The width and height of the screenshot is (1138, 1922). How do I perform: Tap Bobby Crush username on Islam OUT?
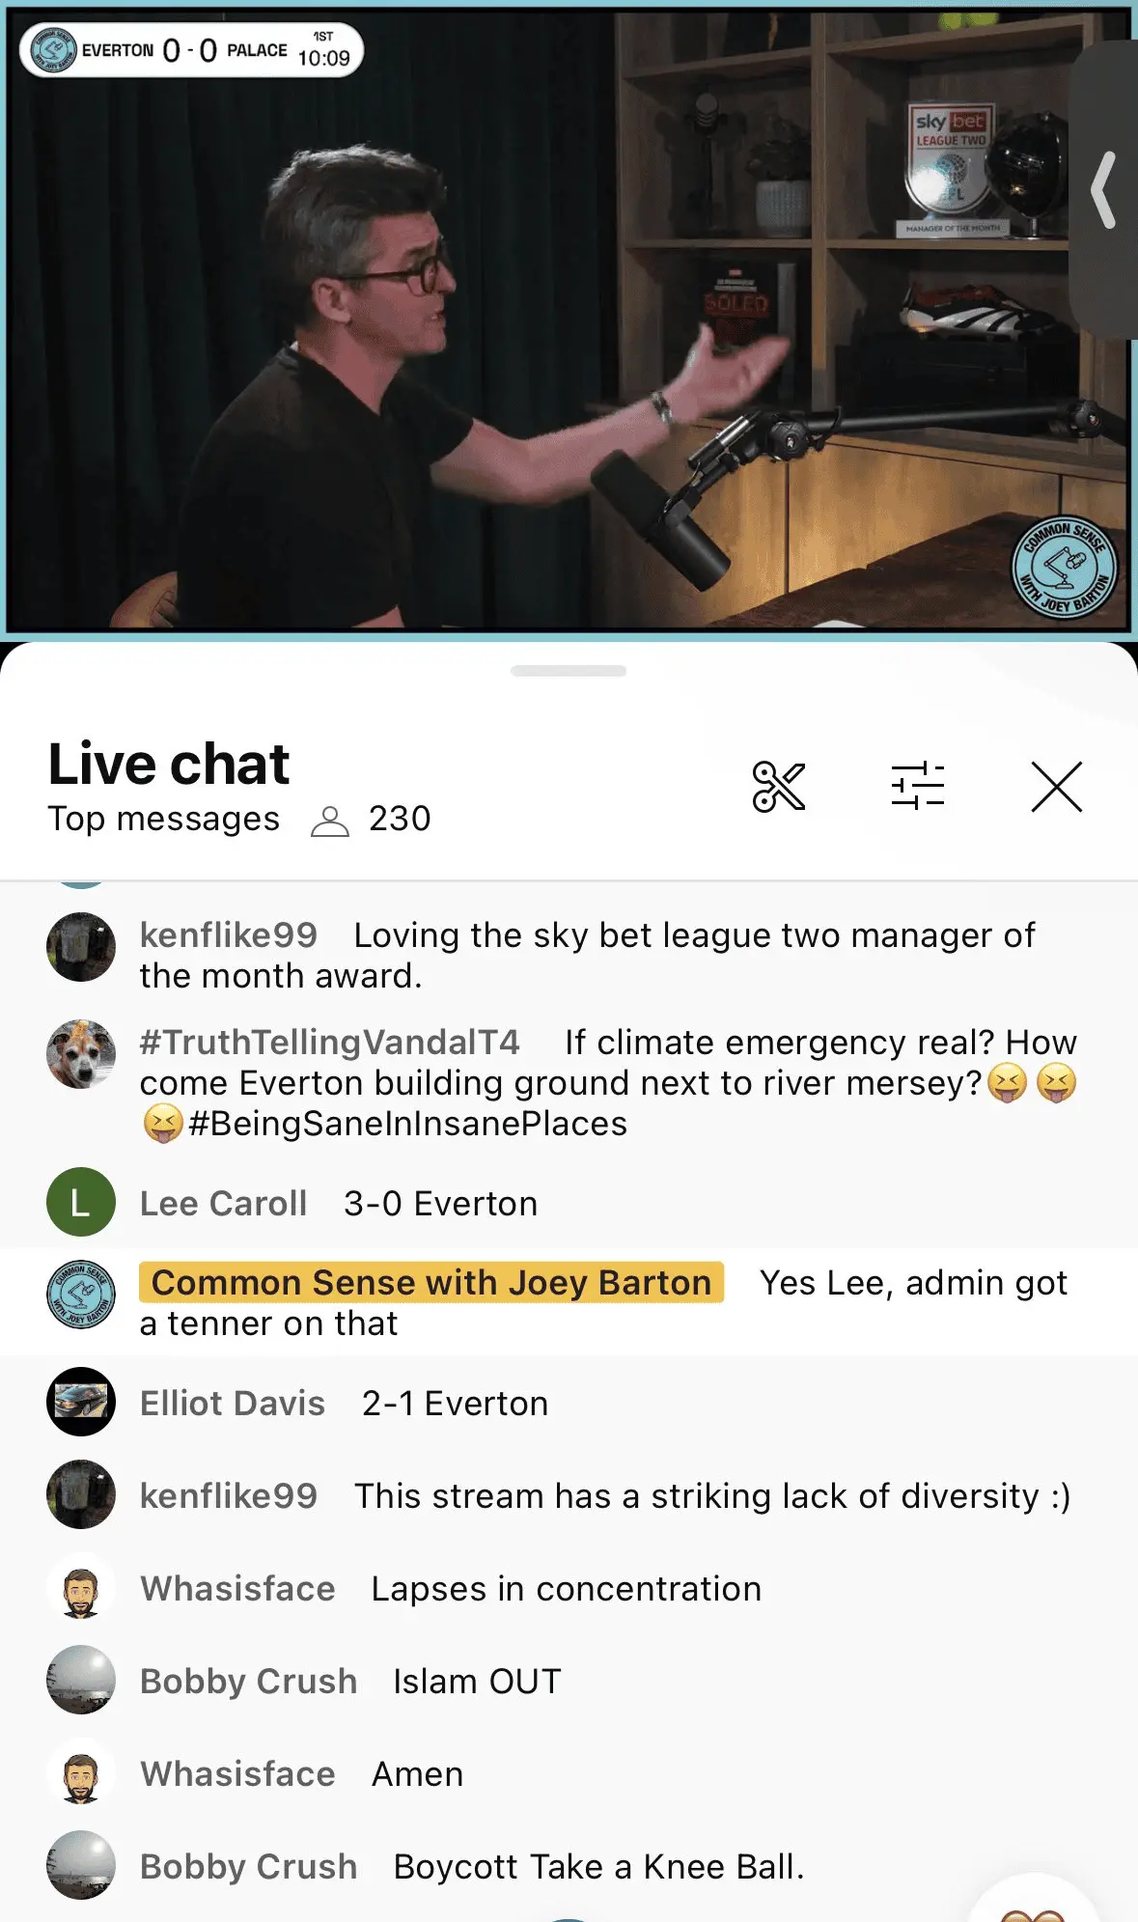(x=249, y=1681)
